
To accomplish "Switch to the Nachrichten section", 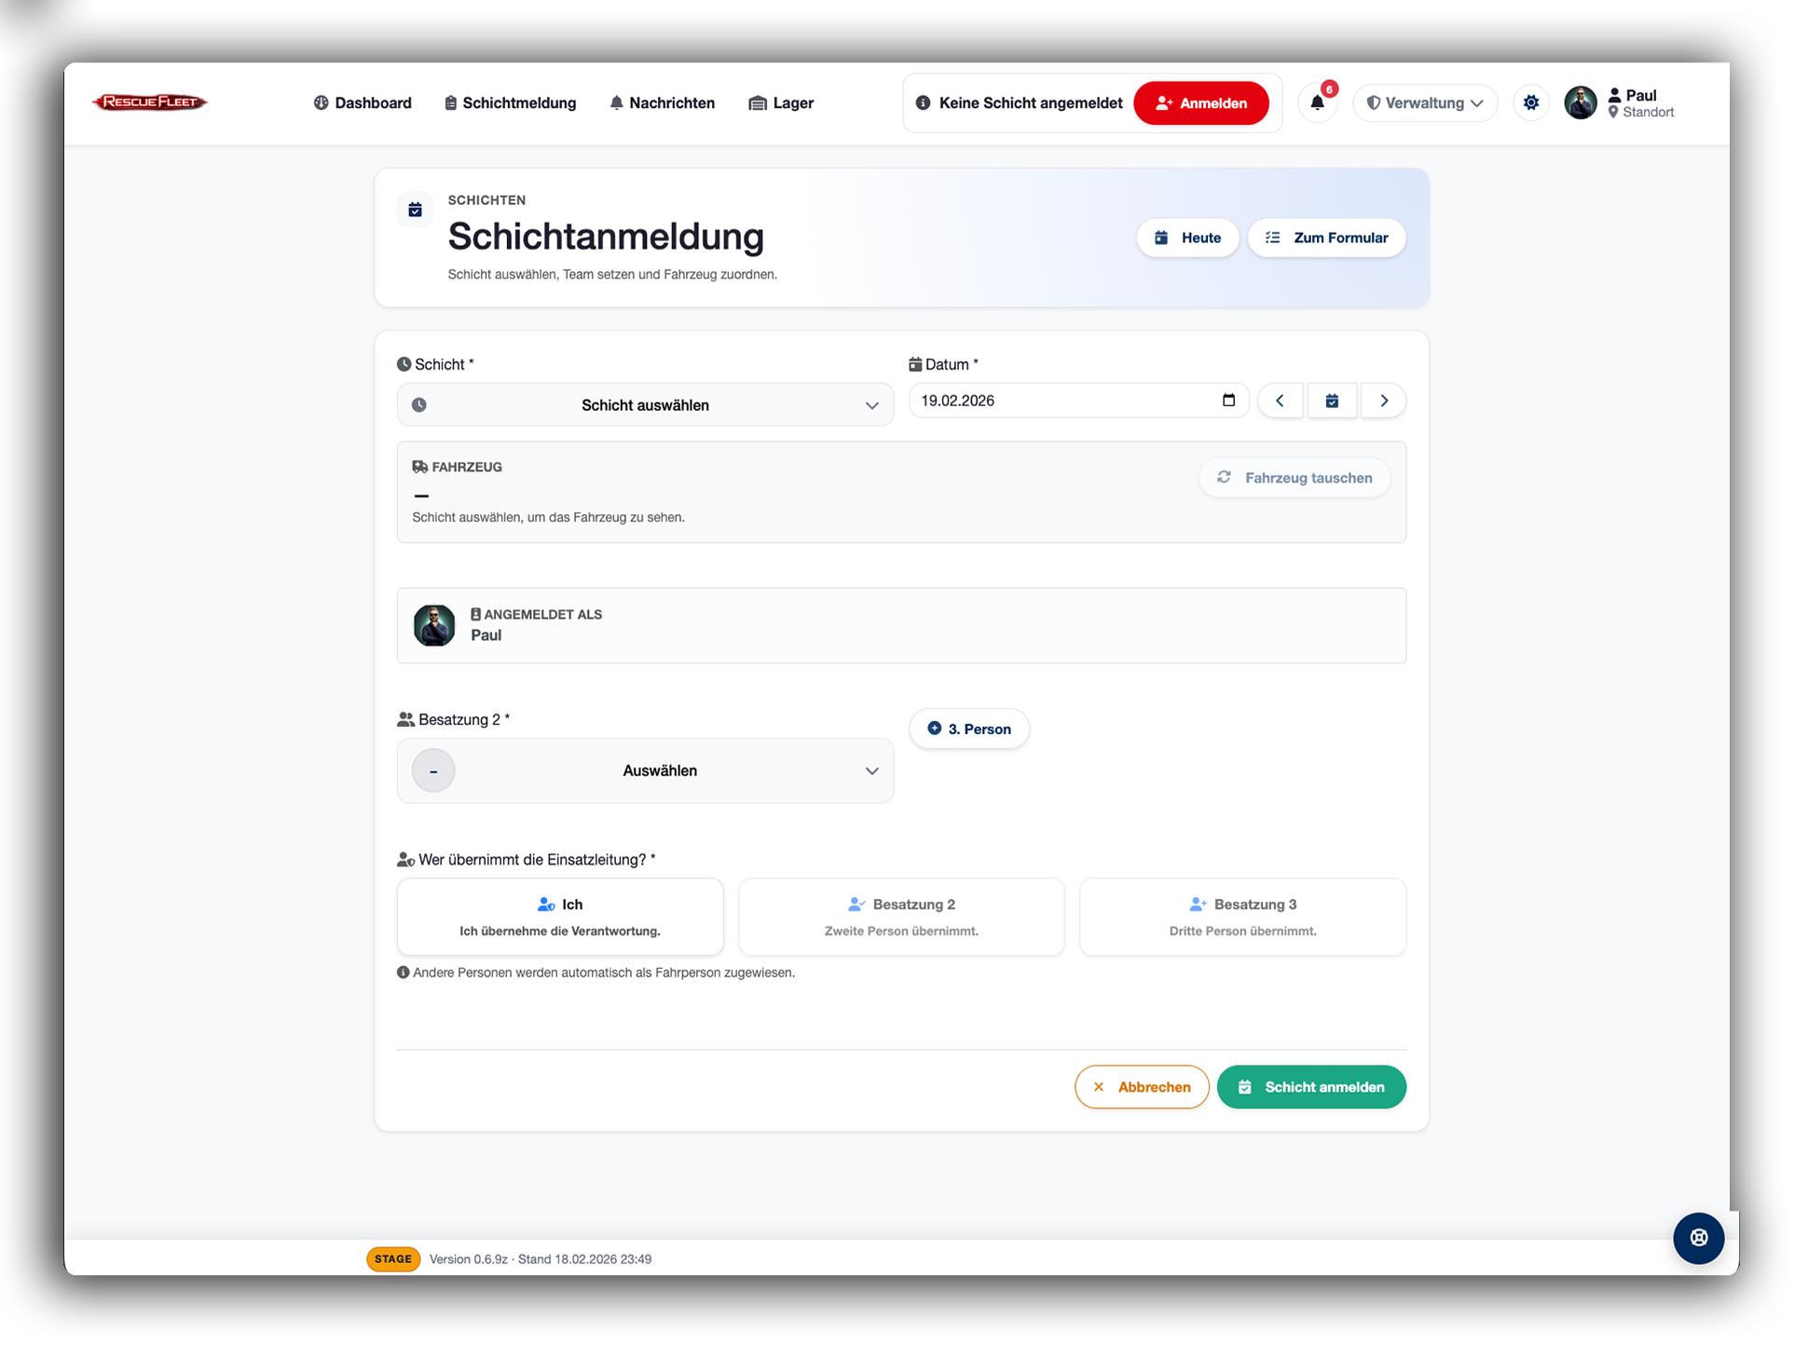I will pos(662,102).
